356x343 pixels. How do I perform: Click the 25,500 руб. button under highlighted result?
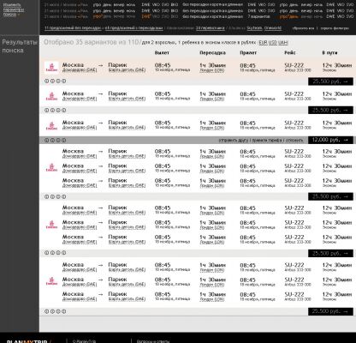[x=330, y=81]
